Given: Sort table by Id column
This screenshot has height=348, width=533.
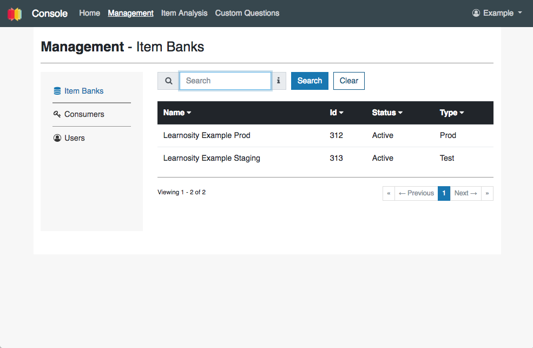Looking at the screenshot, I should (x=337, y=113).
